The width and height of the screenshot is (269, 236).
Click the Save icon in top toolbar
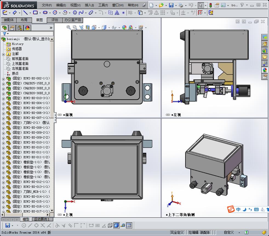[x=171, y=5]
